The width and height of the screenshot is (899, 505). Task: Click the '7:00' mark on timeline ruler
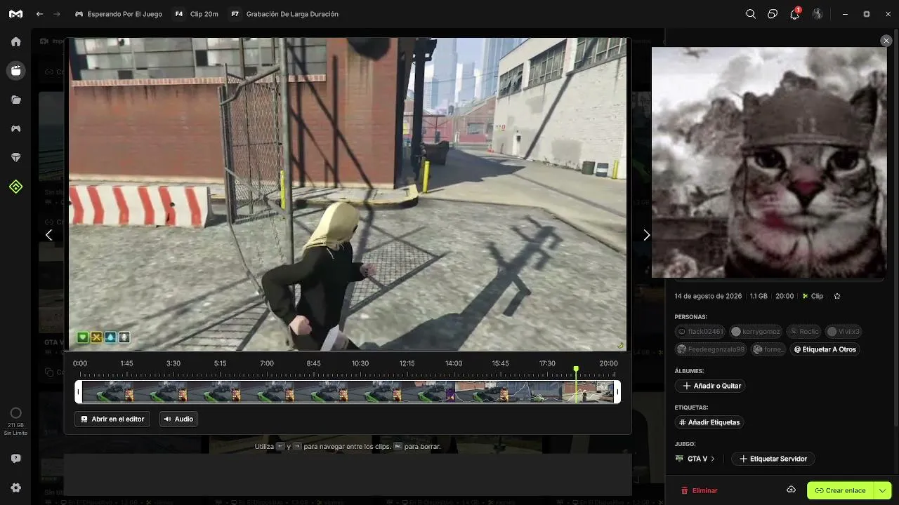click(267, 363)
